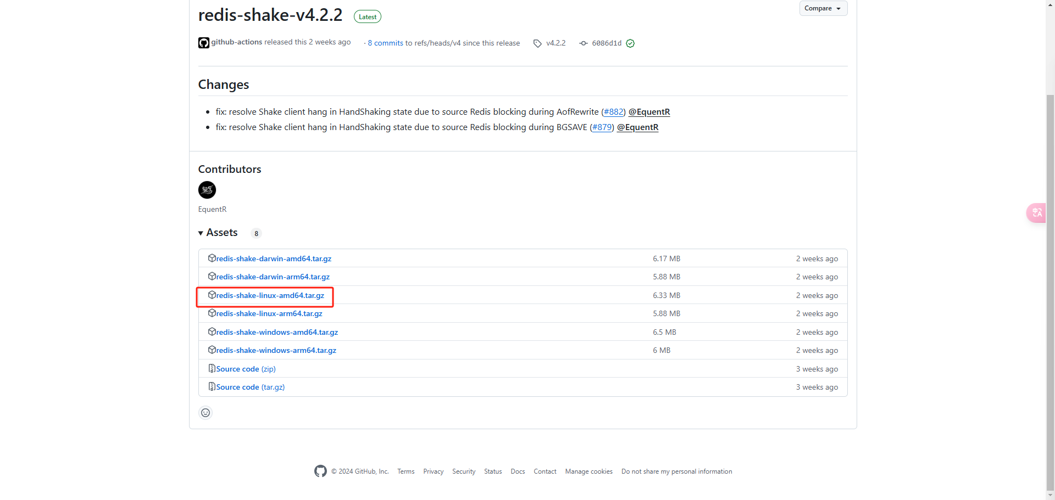Open @EquentR profile on BGSAVE fix line

tap(638, 127)
